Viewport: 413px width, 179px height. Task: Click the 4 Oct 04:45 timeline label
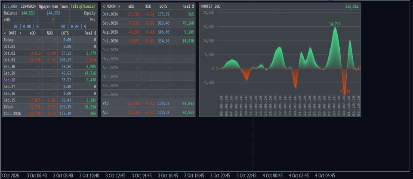(x=325, y=176)
